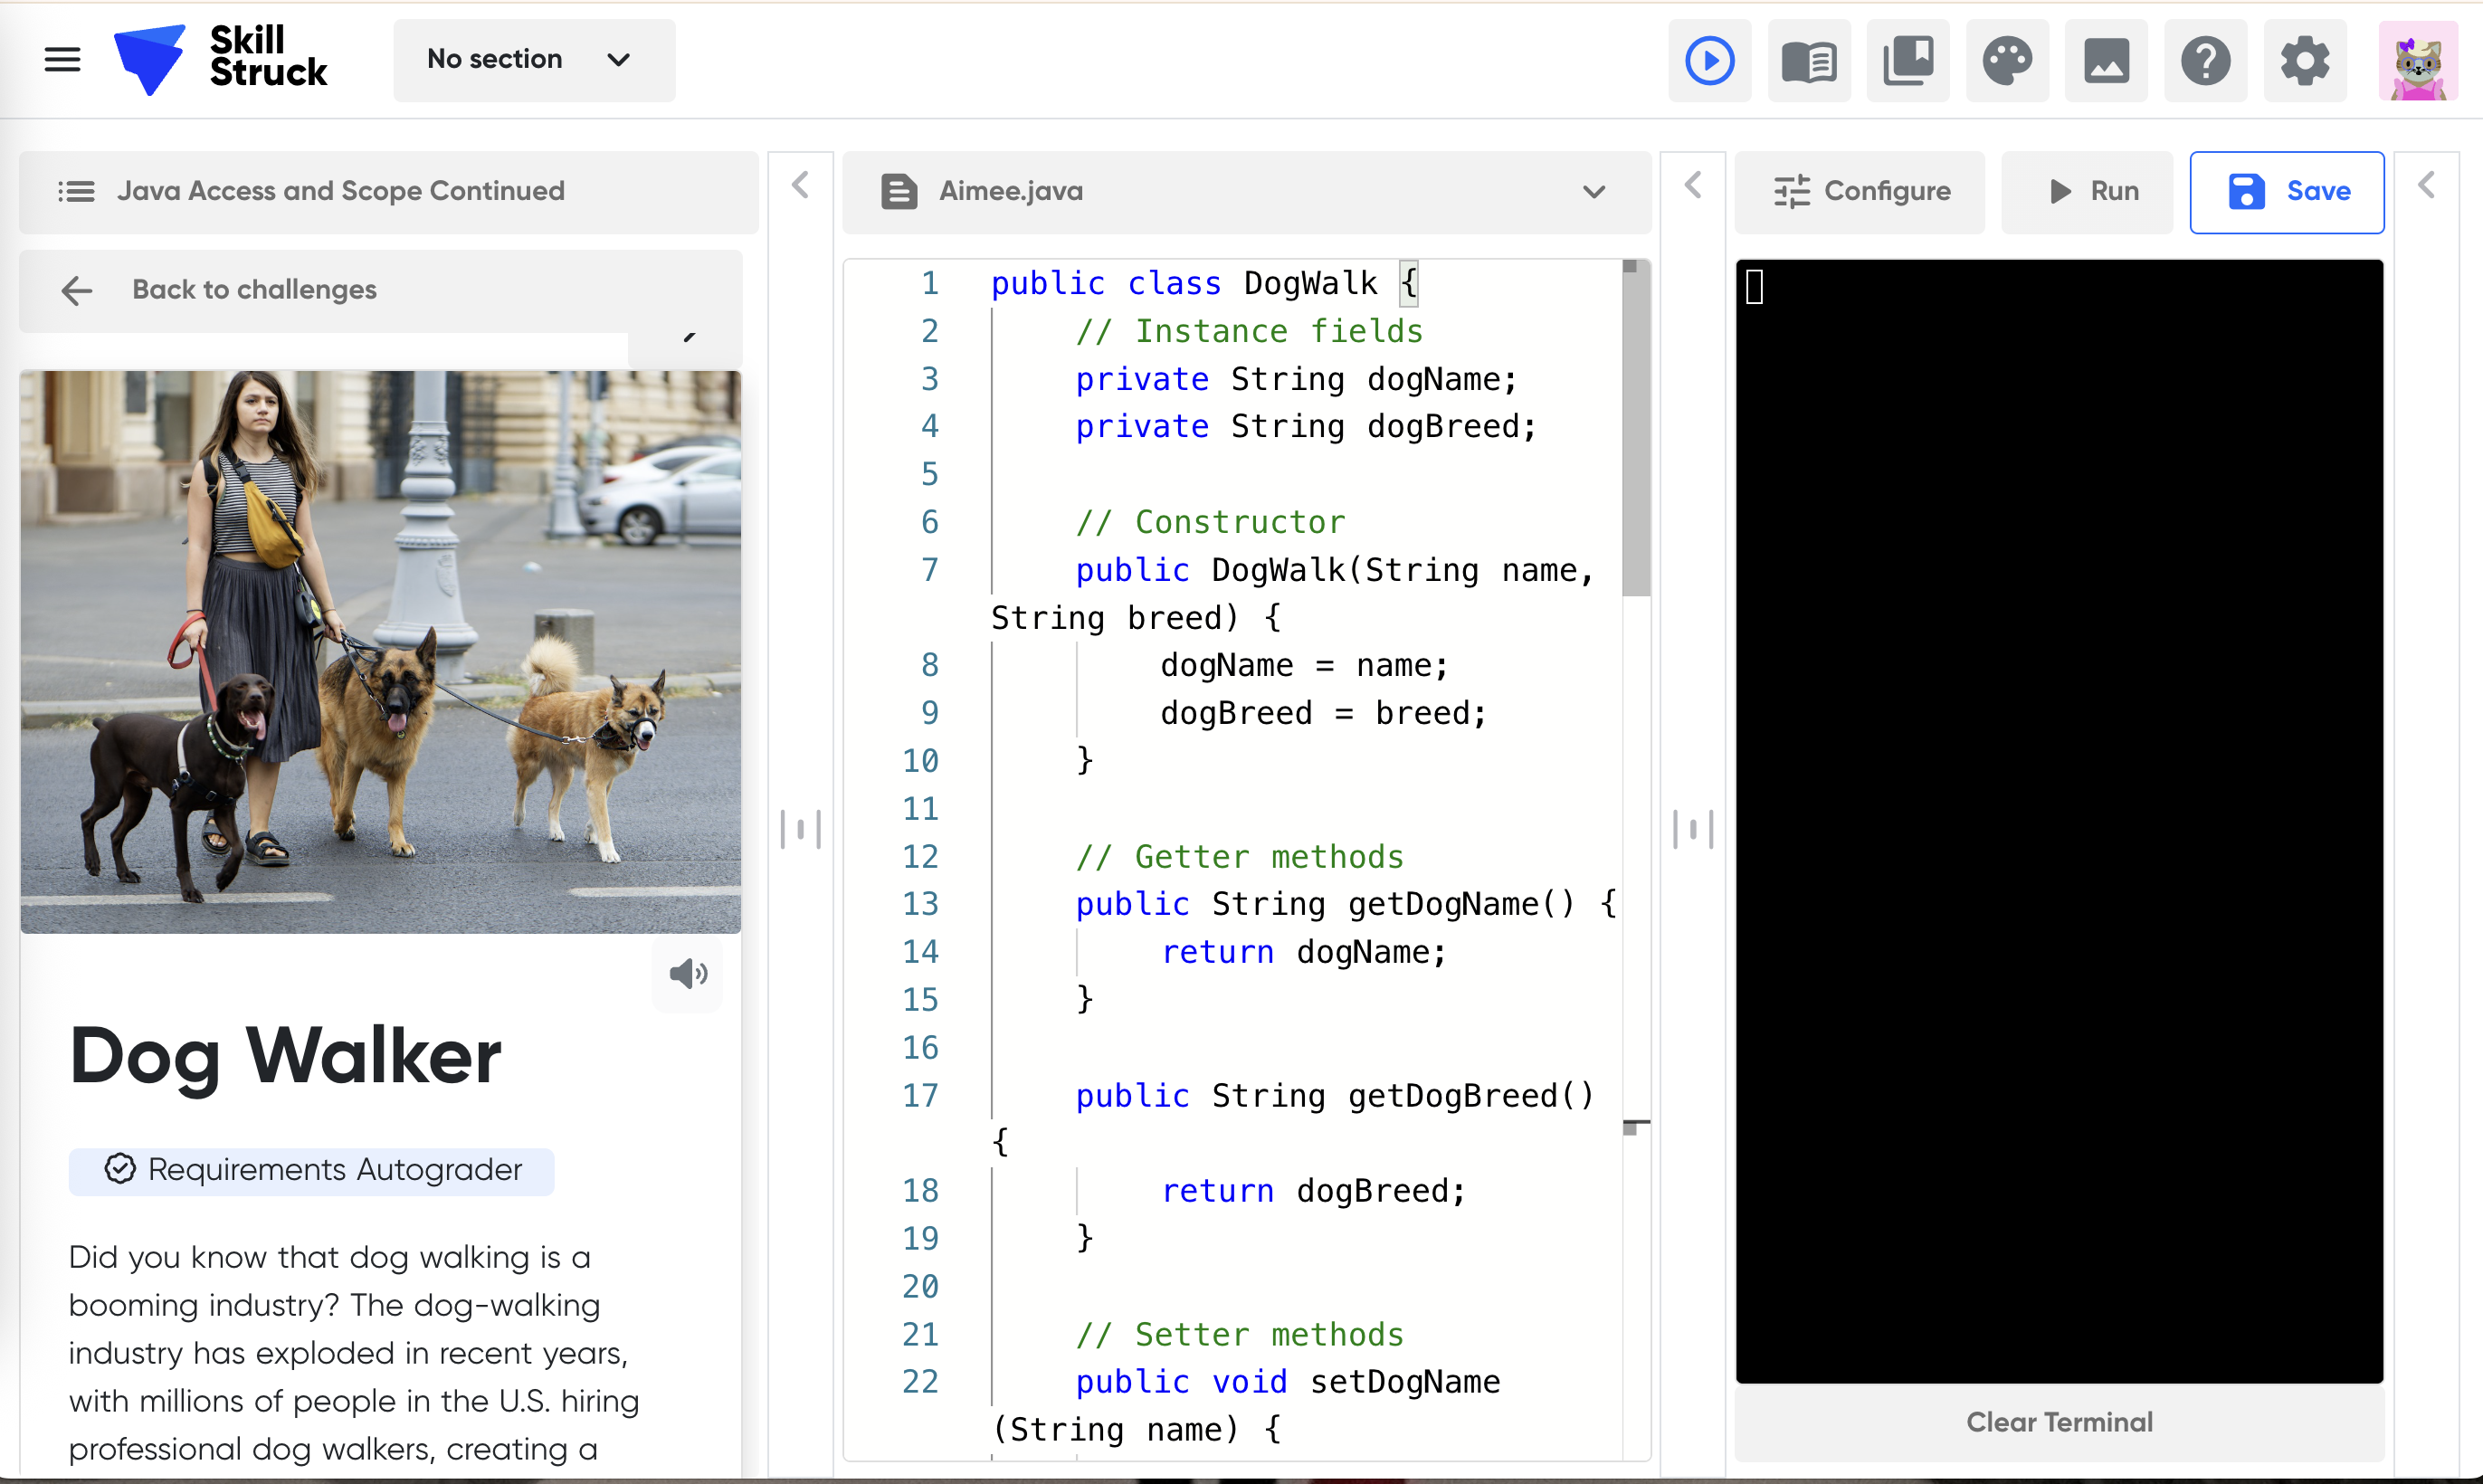Collapse the editor panel with chevron

pos(1692,185)
